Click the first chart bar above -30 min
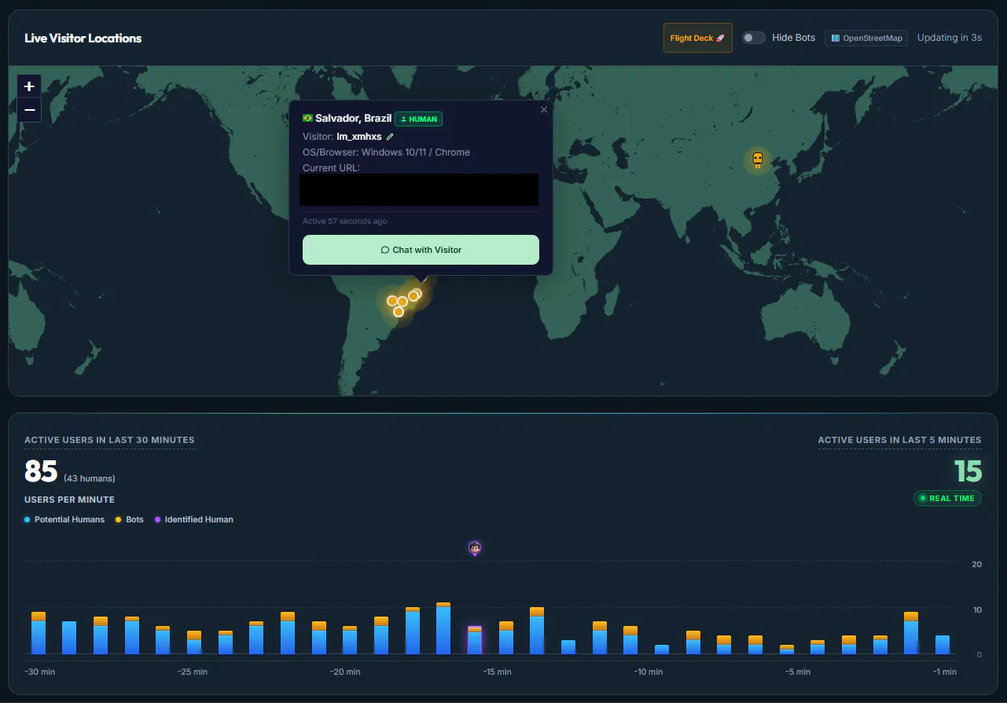This screenshot has width=1007, height=703. click(x=39, y=633)
